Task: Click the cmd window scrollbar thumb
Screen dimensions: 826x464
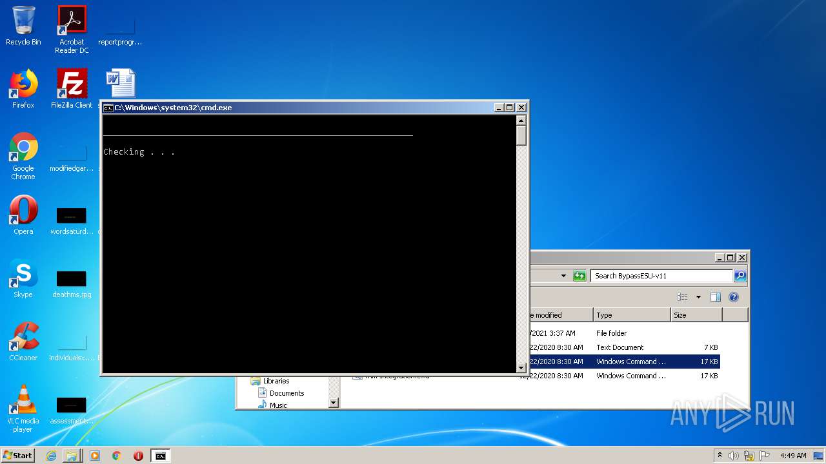Action: point(521,135)
